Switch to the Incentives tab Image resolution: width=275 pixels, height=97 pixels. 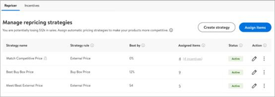(32, 6)
